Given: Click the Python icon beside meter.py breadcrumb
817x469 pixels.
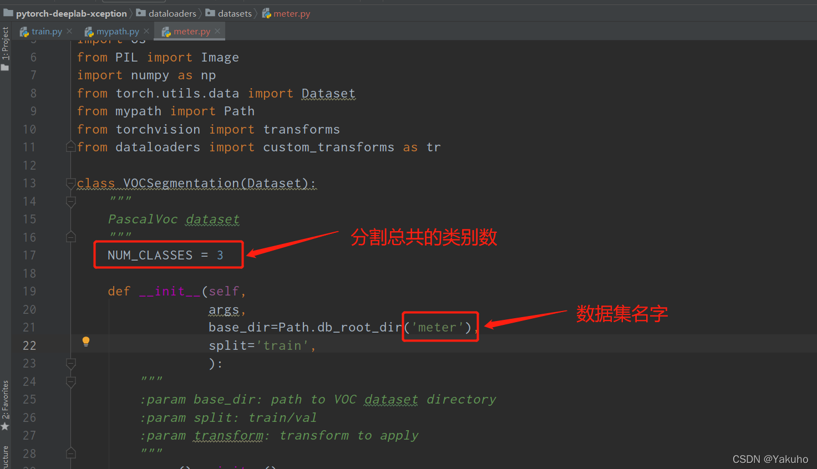Looking at the screenshot, I should (266, 13).
